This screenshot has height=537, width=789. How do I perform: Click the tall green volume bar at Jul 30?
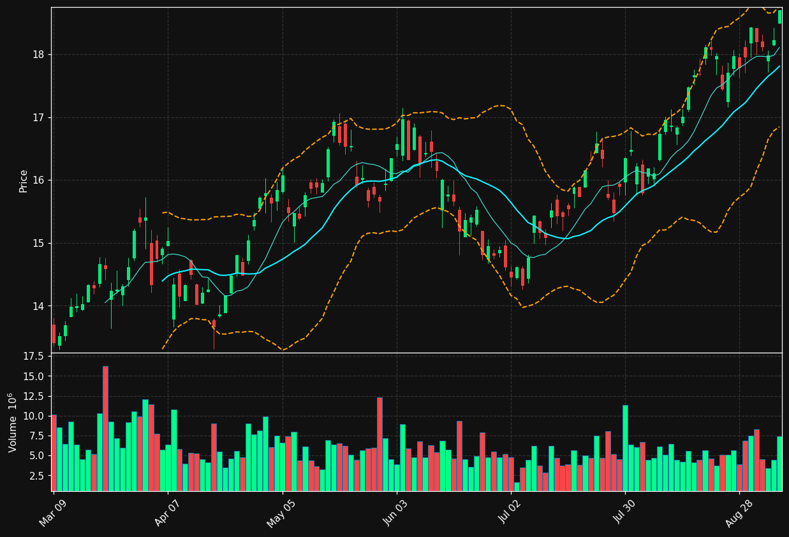pos(625,448)
